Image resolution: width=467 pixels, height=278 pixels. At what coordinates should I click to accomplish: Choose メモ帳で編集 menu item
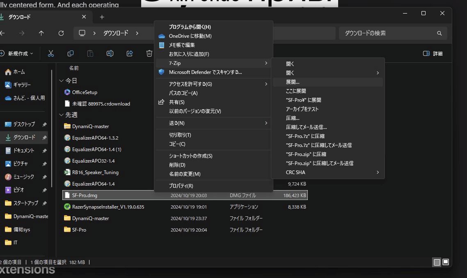pyautogui.click(x=213, y=45)
